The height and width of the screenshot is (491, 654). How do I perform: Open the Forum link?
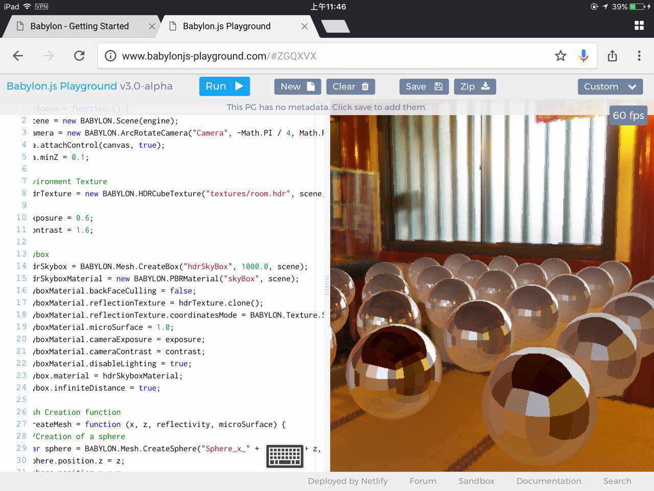(x=423, y=481)
